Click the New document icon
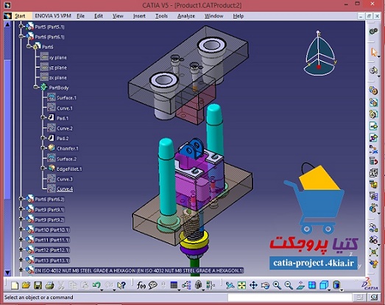 click(x=15, y=285)
